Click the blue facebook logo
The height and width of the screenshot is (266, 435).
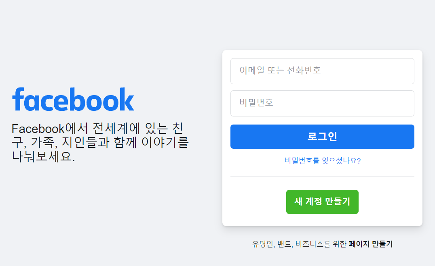click(73, 100)
